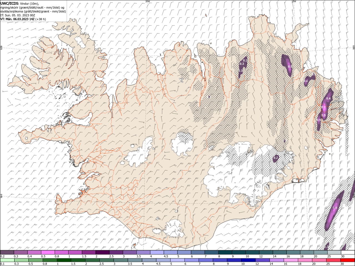The width and height of the screenshot is (355, 266).
Task: Click the 'IT: Sun. 05. 03. 2023 00Z' line
Action: pos(18,15)
